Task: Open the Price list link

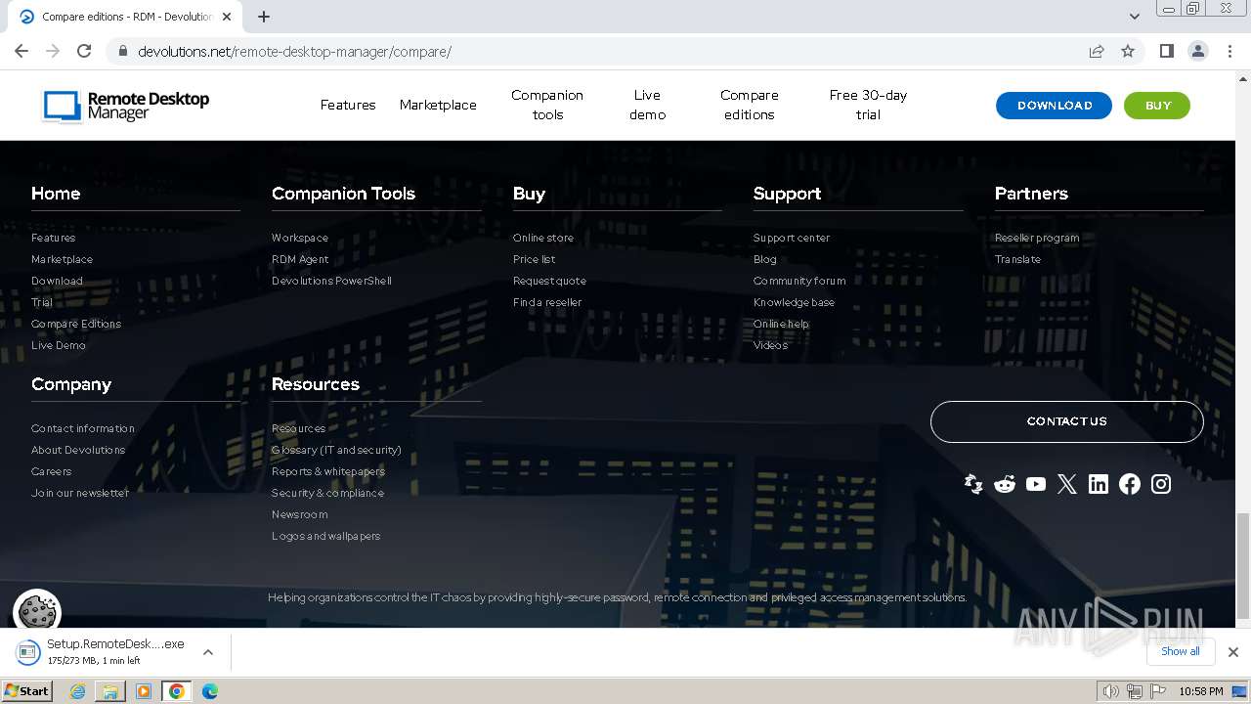Action: point(535,259)
